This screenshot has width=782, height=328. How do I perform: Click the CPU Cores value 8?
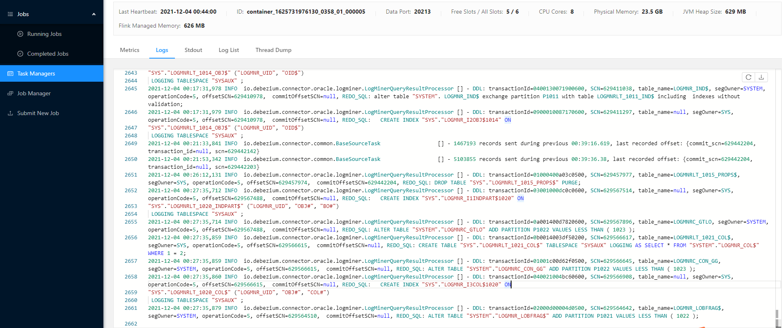[x=572, y=12]
